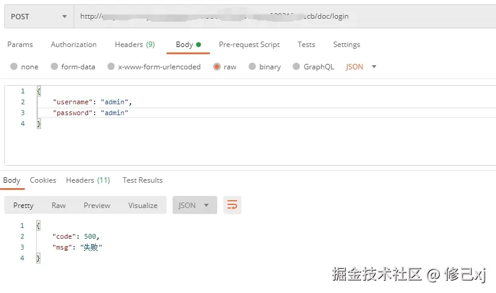
Task: Choose x-www-form-urlencoded body type
Action: (111, 67)
